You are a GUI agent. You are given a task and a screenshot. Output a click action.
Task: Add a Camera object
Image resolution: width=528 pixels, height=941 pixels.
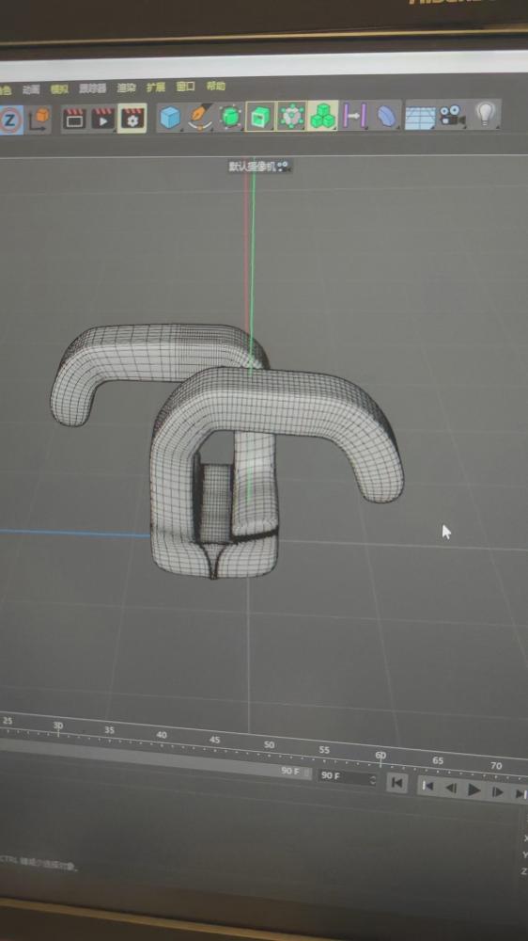[x=452, y=115]
